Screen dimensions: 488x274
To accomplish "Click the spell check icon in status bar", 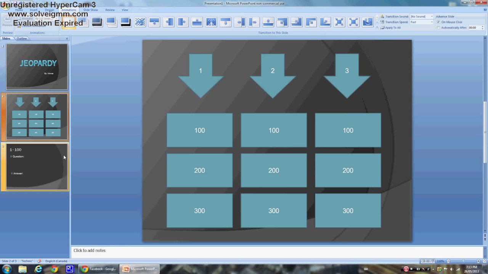I will point(39,261).
